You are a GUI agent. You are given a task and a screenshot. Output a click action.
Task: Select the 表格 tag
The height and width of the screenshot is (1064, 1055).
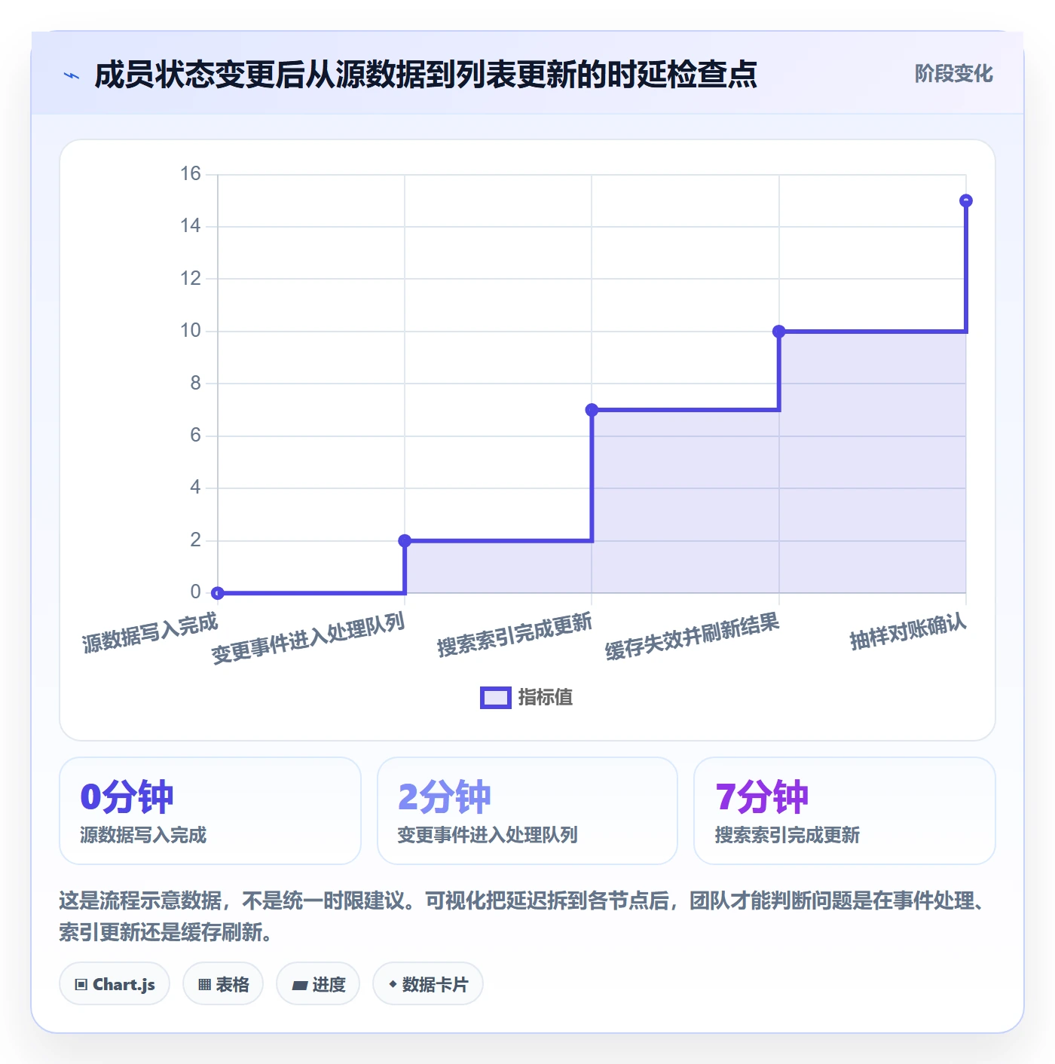click(223, 984)
